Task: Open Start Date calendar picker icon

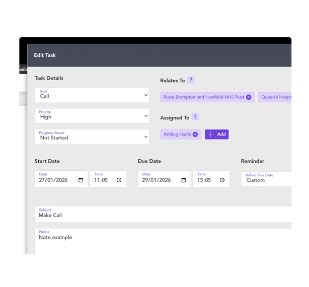Action: click(81, 180)
